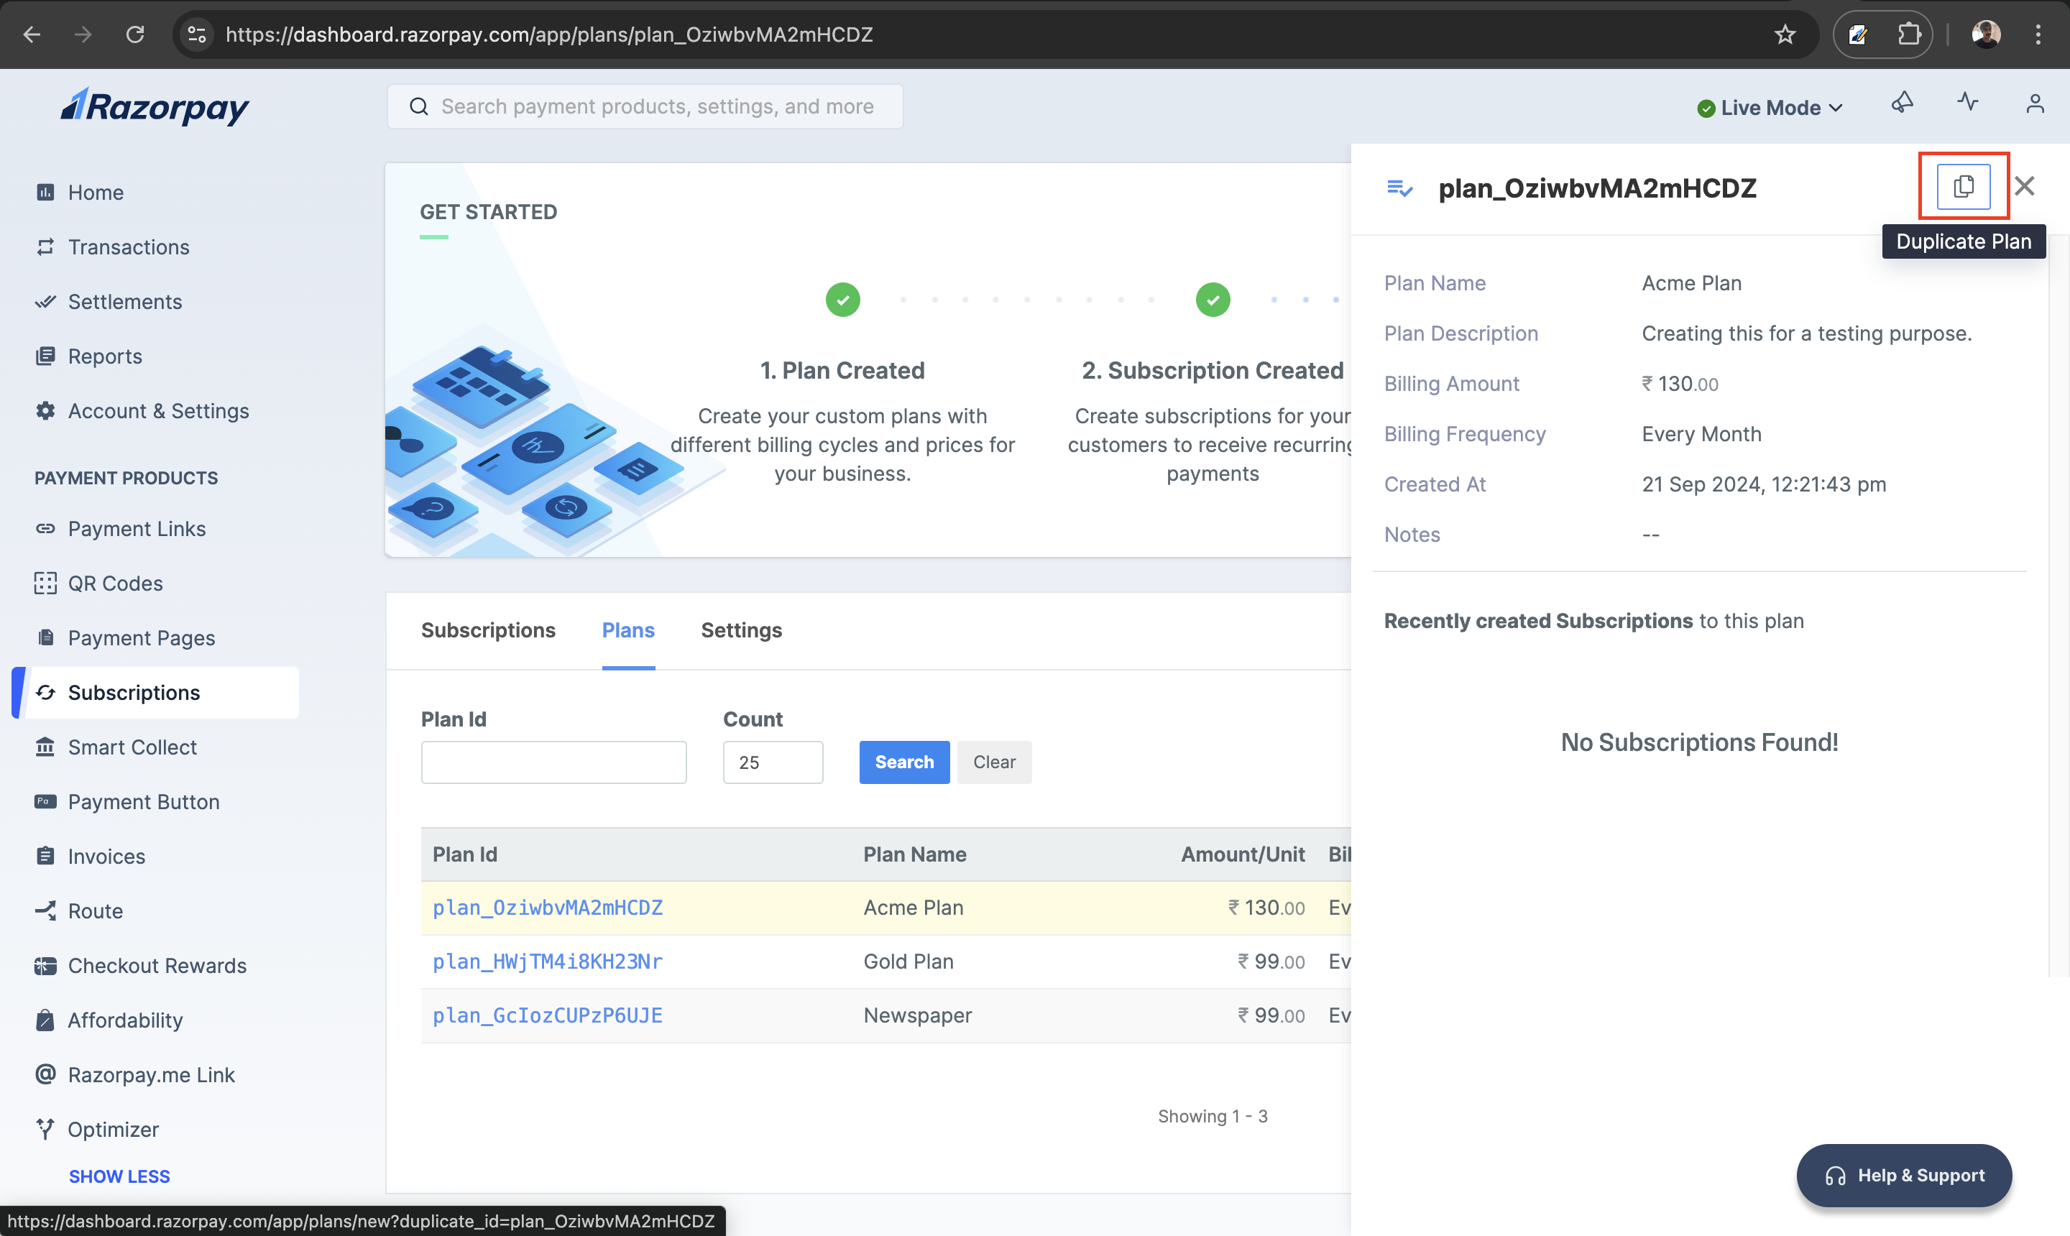Click the '2. Subscription Created' step heading
The height and width of the screenshot is (1236, 2070).
coord(1212,370)
